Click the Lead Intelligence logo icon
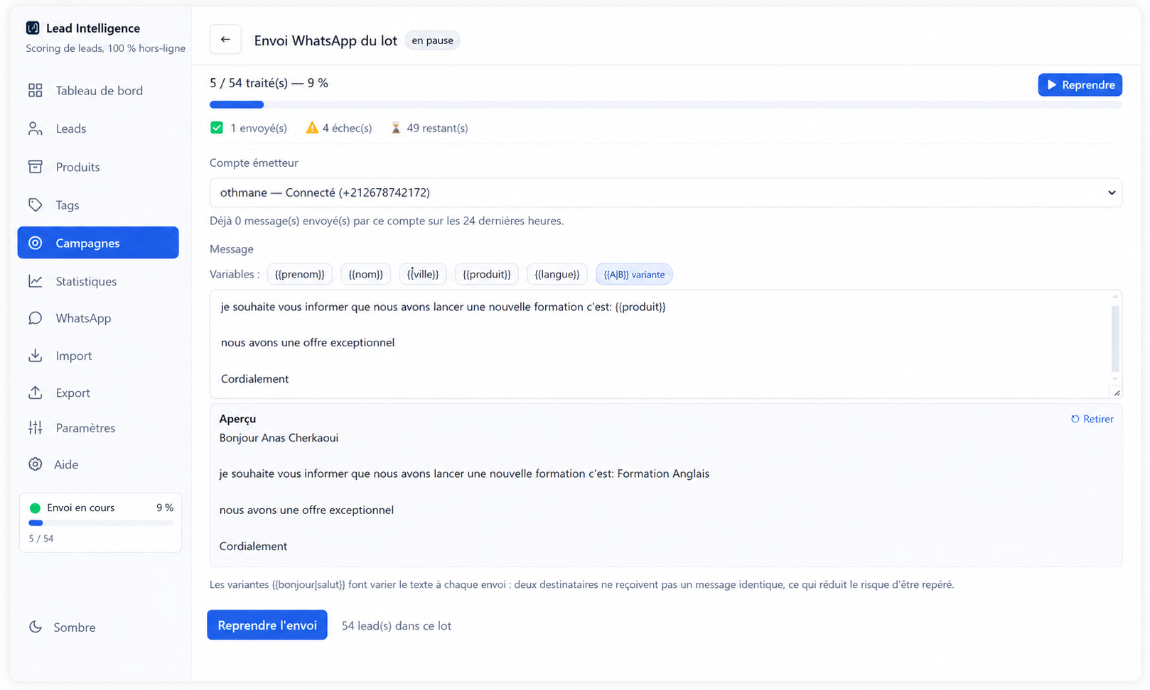Screen dimensions: 1150x690 point(33,28)
